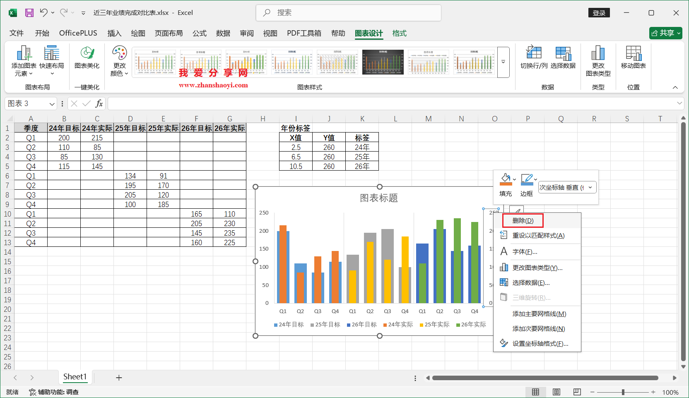Select column header M

point(429,119)
